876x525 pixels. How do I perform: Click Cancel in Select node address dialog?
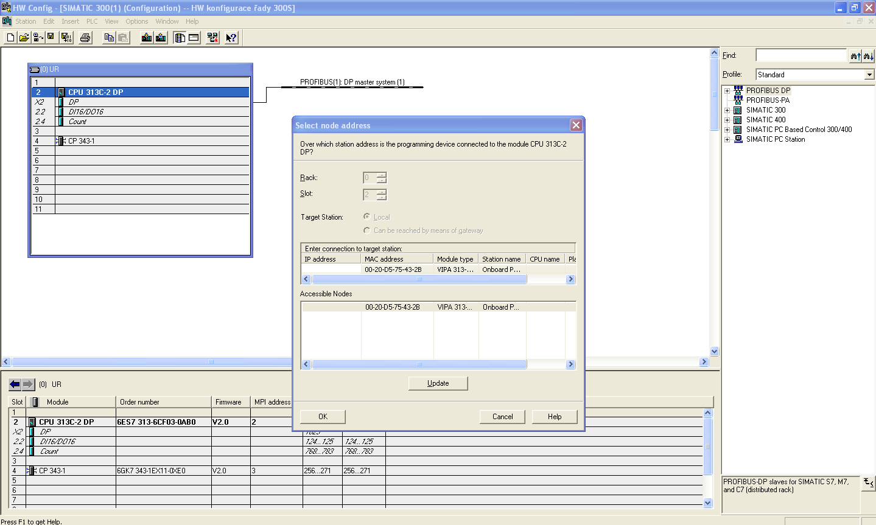pyautogui.click(x=503, y=417)
